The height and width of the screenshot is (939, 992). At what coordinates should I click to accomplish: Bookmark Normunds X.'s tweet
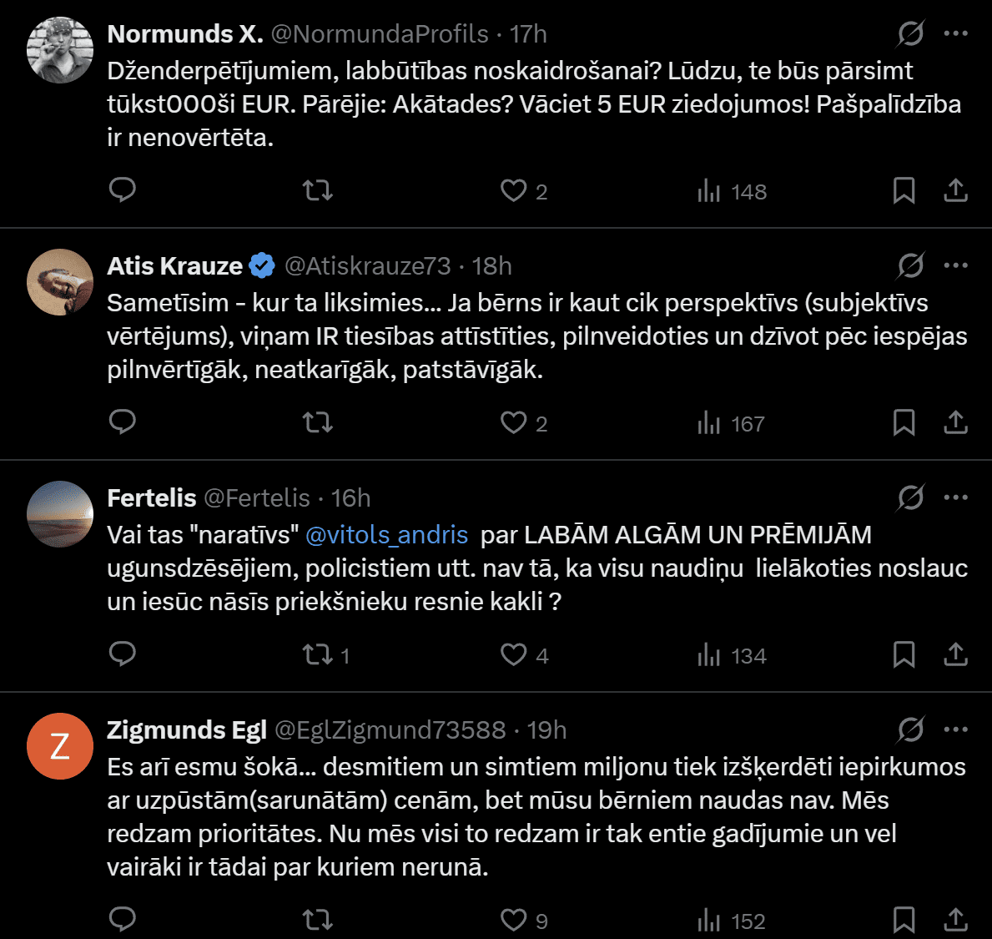click(904, 190)
